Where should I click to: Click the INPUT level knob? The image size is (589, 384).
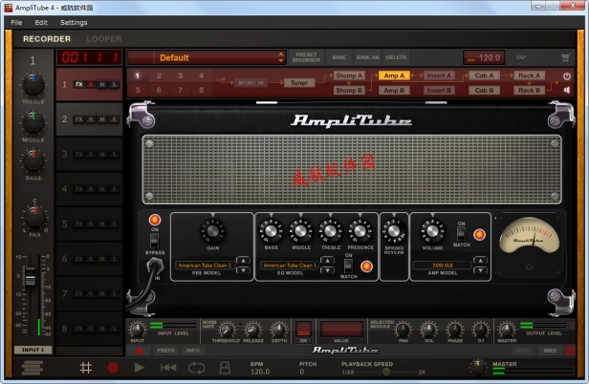(137, 330)
